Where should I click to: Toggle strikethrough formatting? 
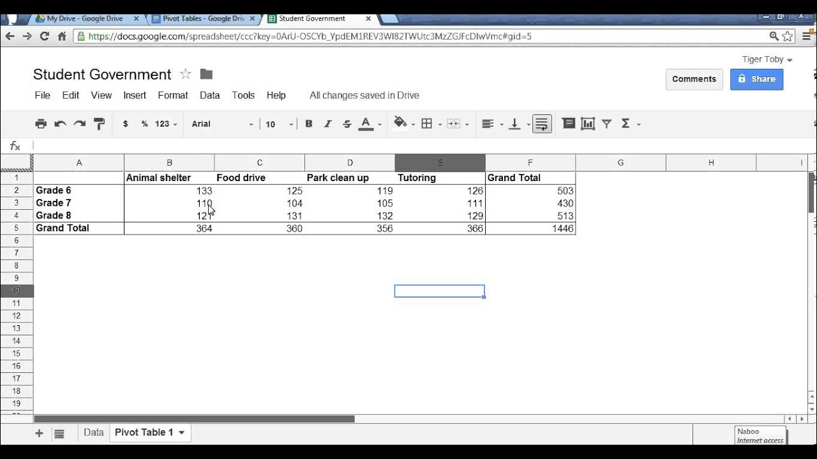[x=347, y=124]
